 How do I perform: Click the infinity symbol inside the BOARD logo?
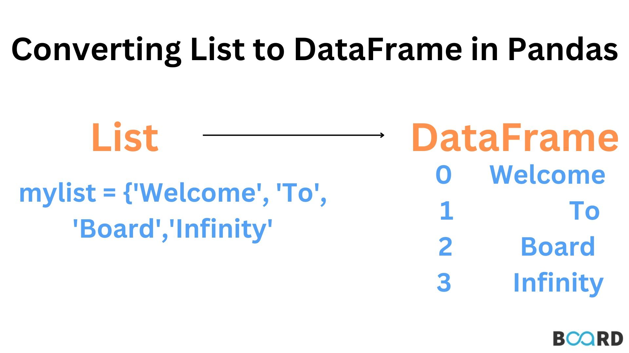tap(581, 339)
